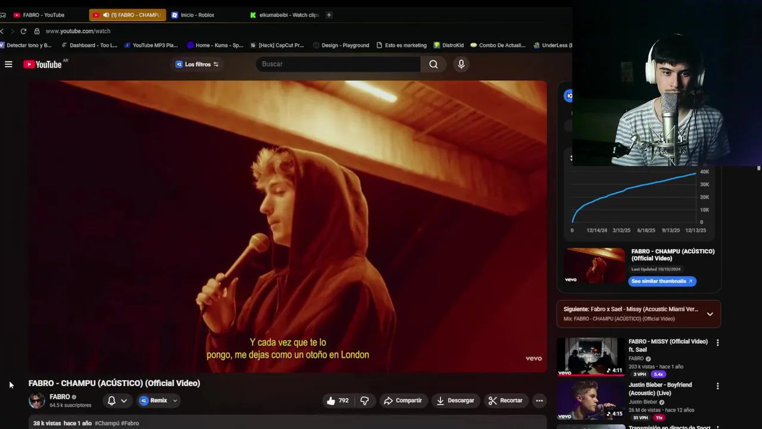
Task: Click the search magnifier button
Action: pyautogui.click(x=433, y=64)
